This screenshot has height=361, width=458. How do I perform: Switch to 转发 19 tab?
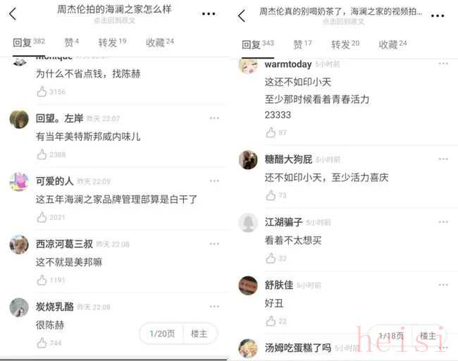112,42
